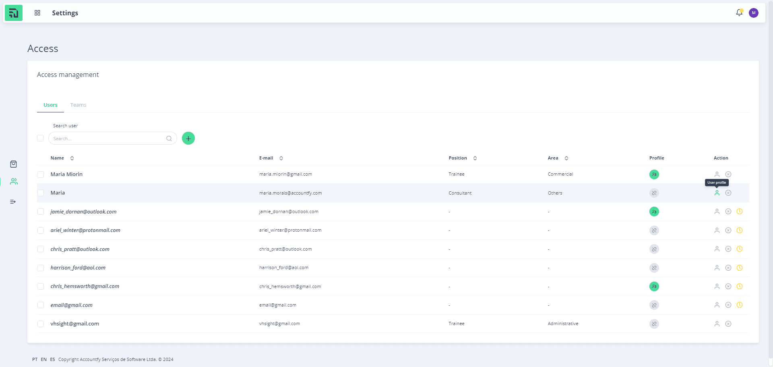The height and width of the screenshot is (367, 773).
Task: Select harrison_ford@aol.com checkbox
Action: pyautogui.click(x=41, y=268)
